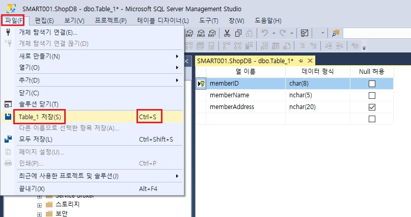The image size is (411, 217).
Task: Open the 프로젝트(P) menu
Action: 111,21
